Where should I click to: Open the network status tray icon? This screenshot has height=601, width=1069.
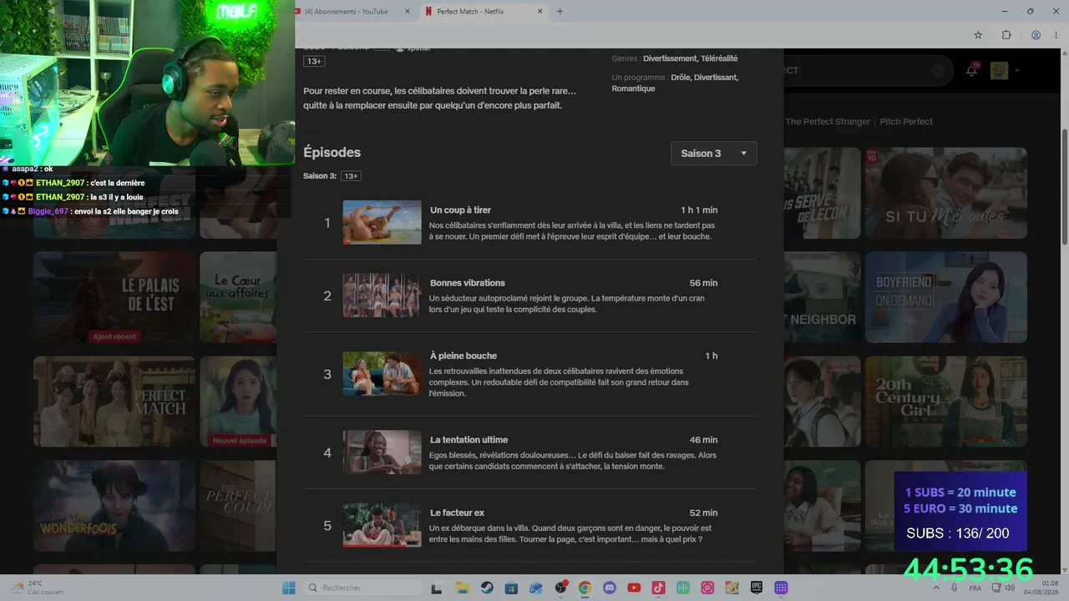point(996,588)
